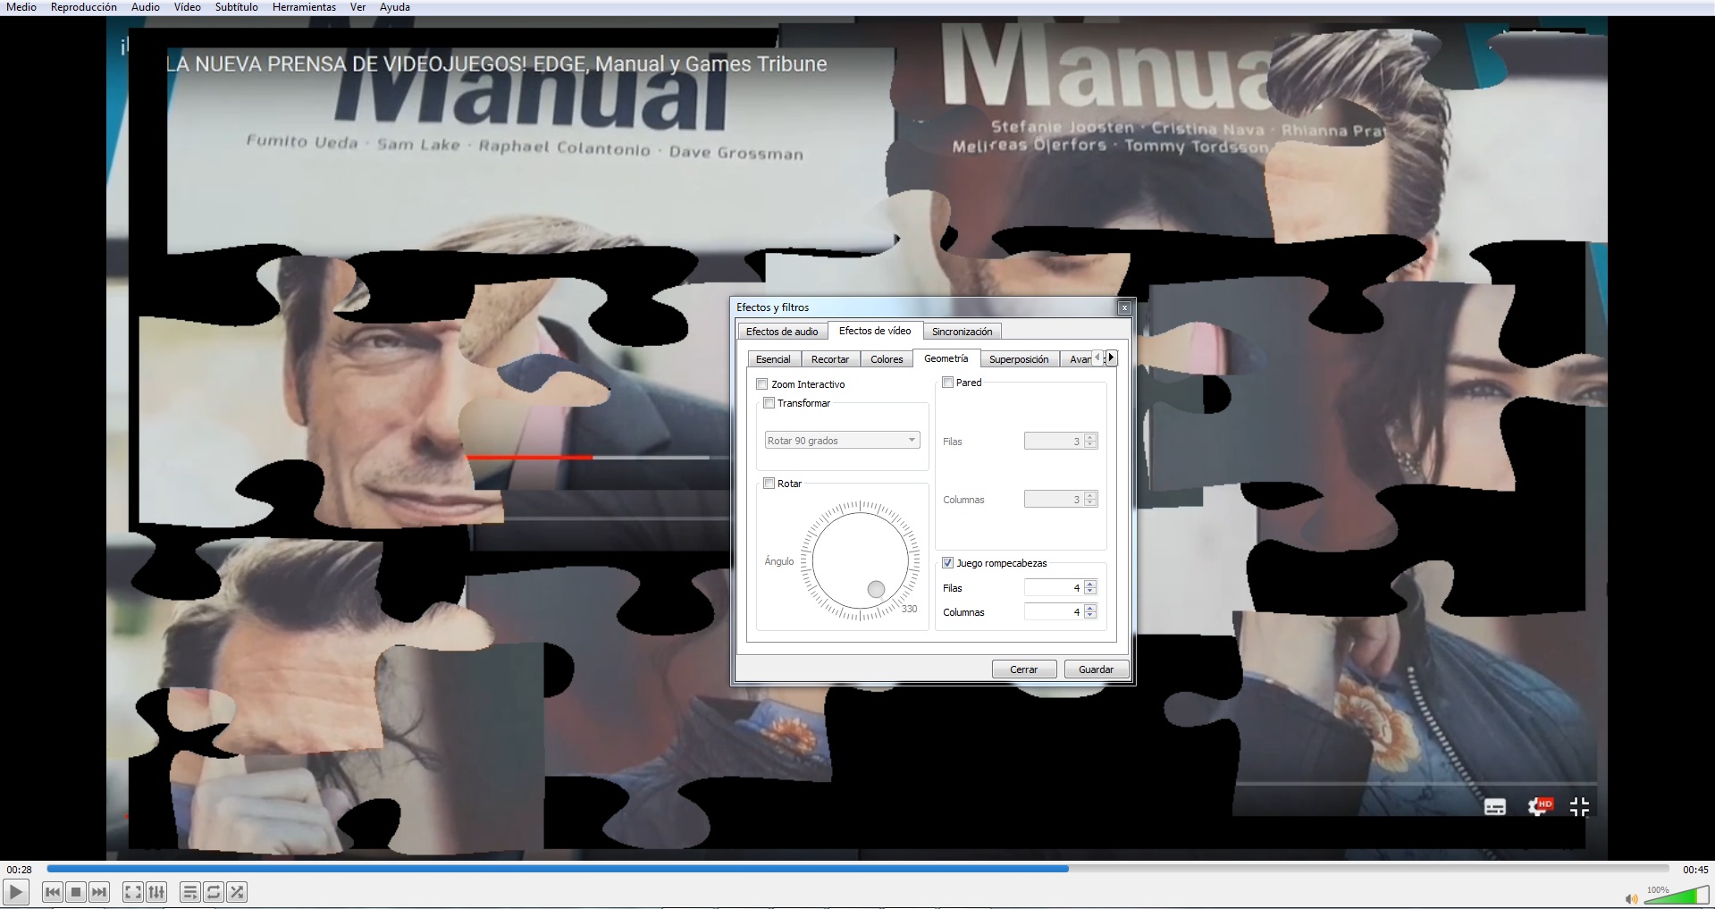Enable the Zoom Interactivo checkbox
The width and height of the screenshot is (1715, 909).
pos(762,384)
